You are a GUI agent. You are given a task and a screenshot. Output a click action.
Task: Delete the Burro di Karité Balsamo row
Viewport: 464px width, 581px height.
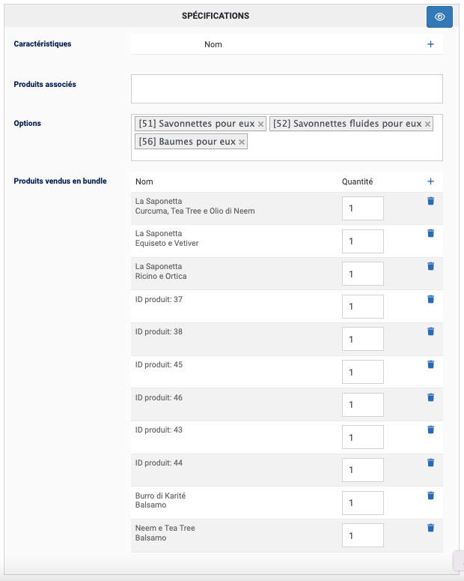tap(430, 496)
